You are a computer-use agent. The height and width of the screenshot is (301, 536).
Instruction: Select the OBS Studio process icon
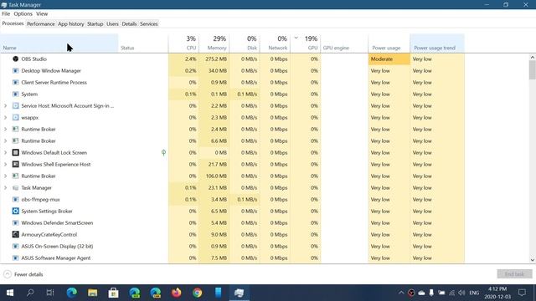coord(15,59)
